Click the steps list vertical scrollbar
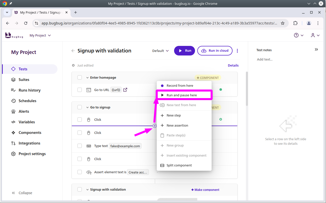This screenshot has height=203, width=326. pos(247,88)
